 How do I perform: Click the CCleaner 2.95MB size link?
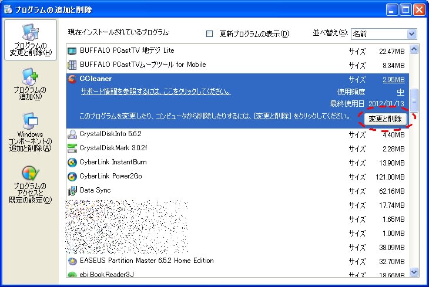coord(393,80)
